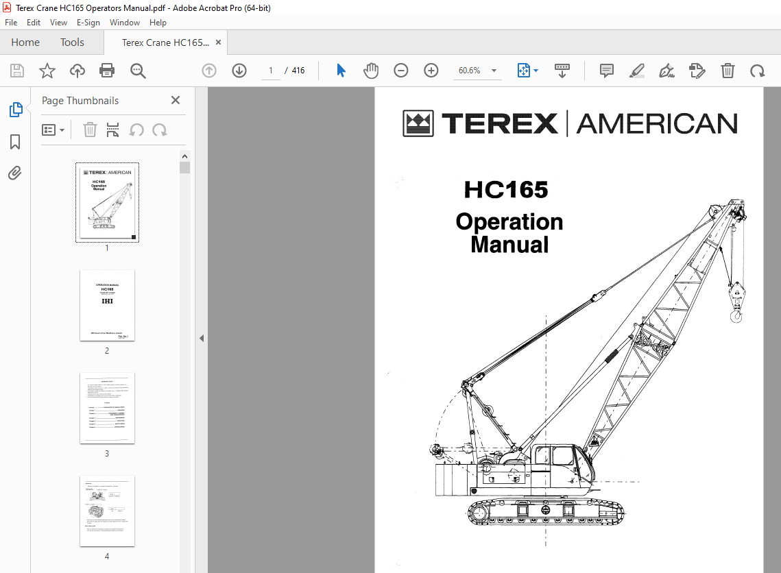Open thumbnails panel options dropdown
Screen dimensions: 781x573
point(53,130)
